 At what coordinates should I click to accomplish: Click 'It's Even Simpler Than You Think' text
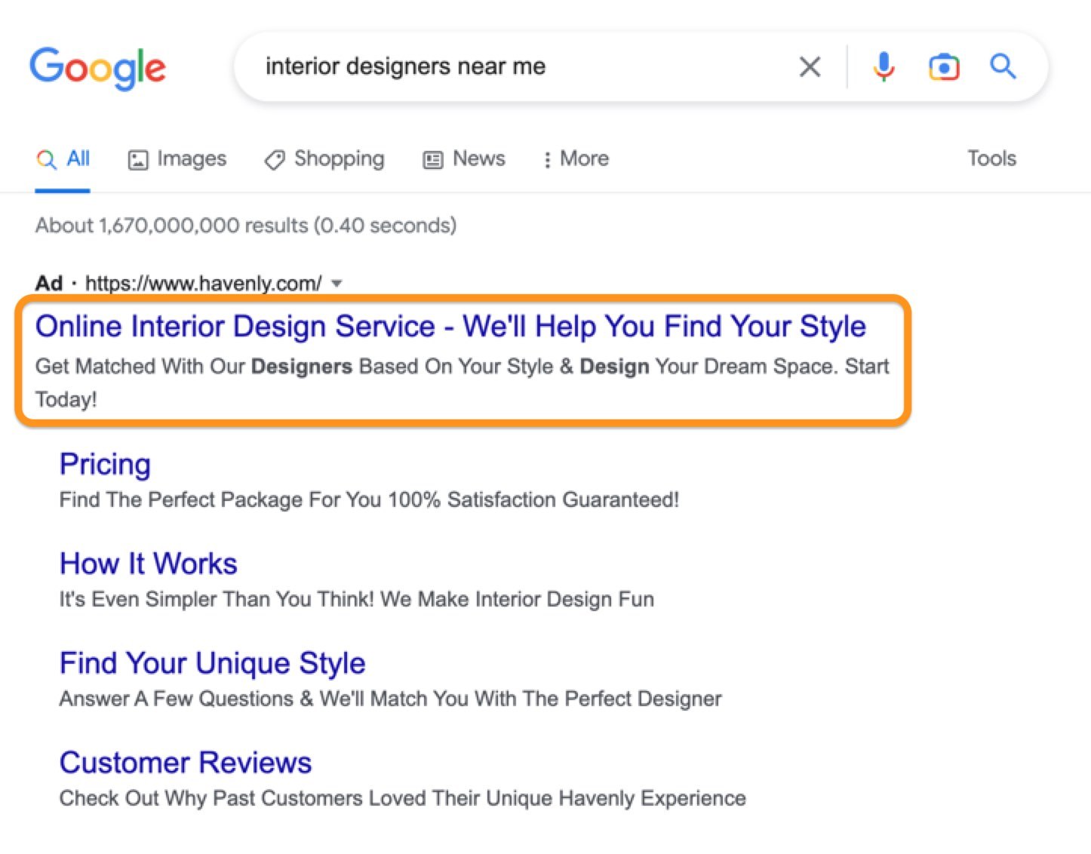(357, 600)
